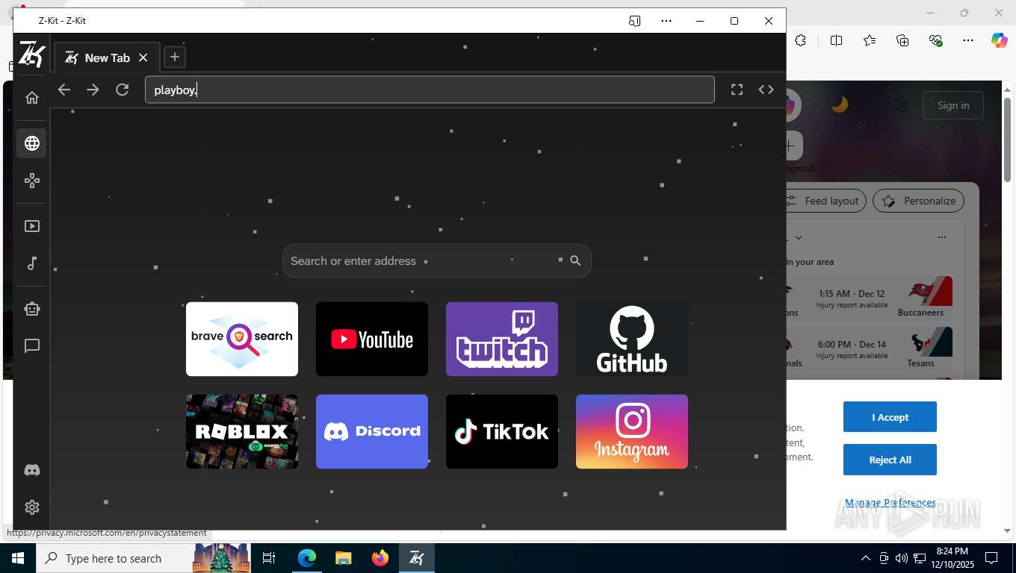
Task: Open Edge split screen icon
Action: pos(837,40)
